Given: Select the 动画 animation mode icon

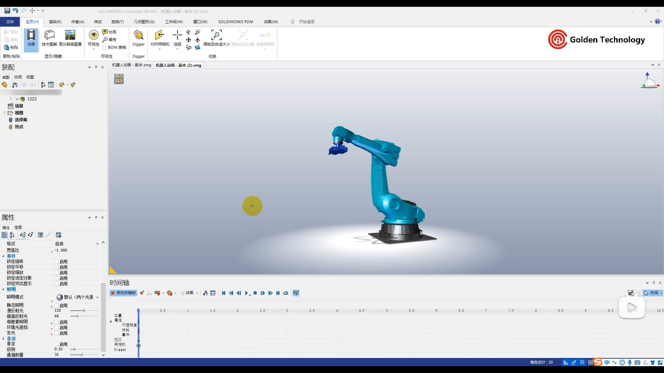Looking at the screenshot, I should [x=31, y=36].
